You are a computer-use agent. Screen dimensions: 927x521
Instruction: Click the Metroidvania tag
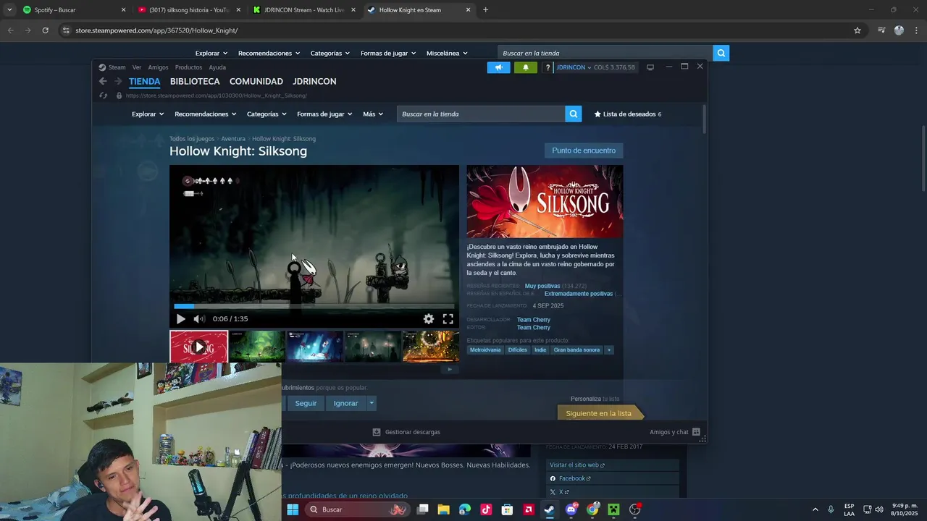485,350
